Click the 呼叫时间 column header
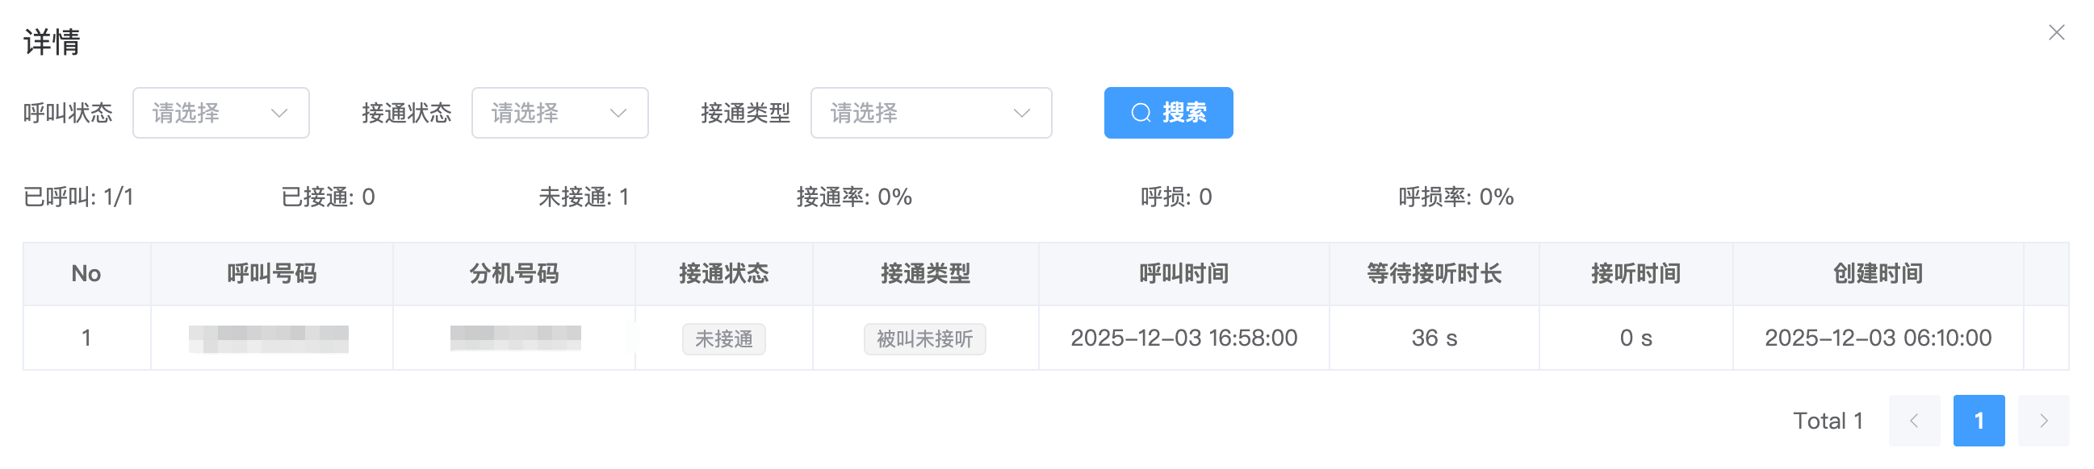The image size is (2094, 469). 1183,273
